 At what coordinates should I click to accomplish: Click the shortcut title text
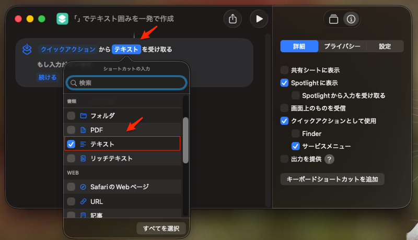coord(124,19)
